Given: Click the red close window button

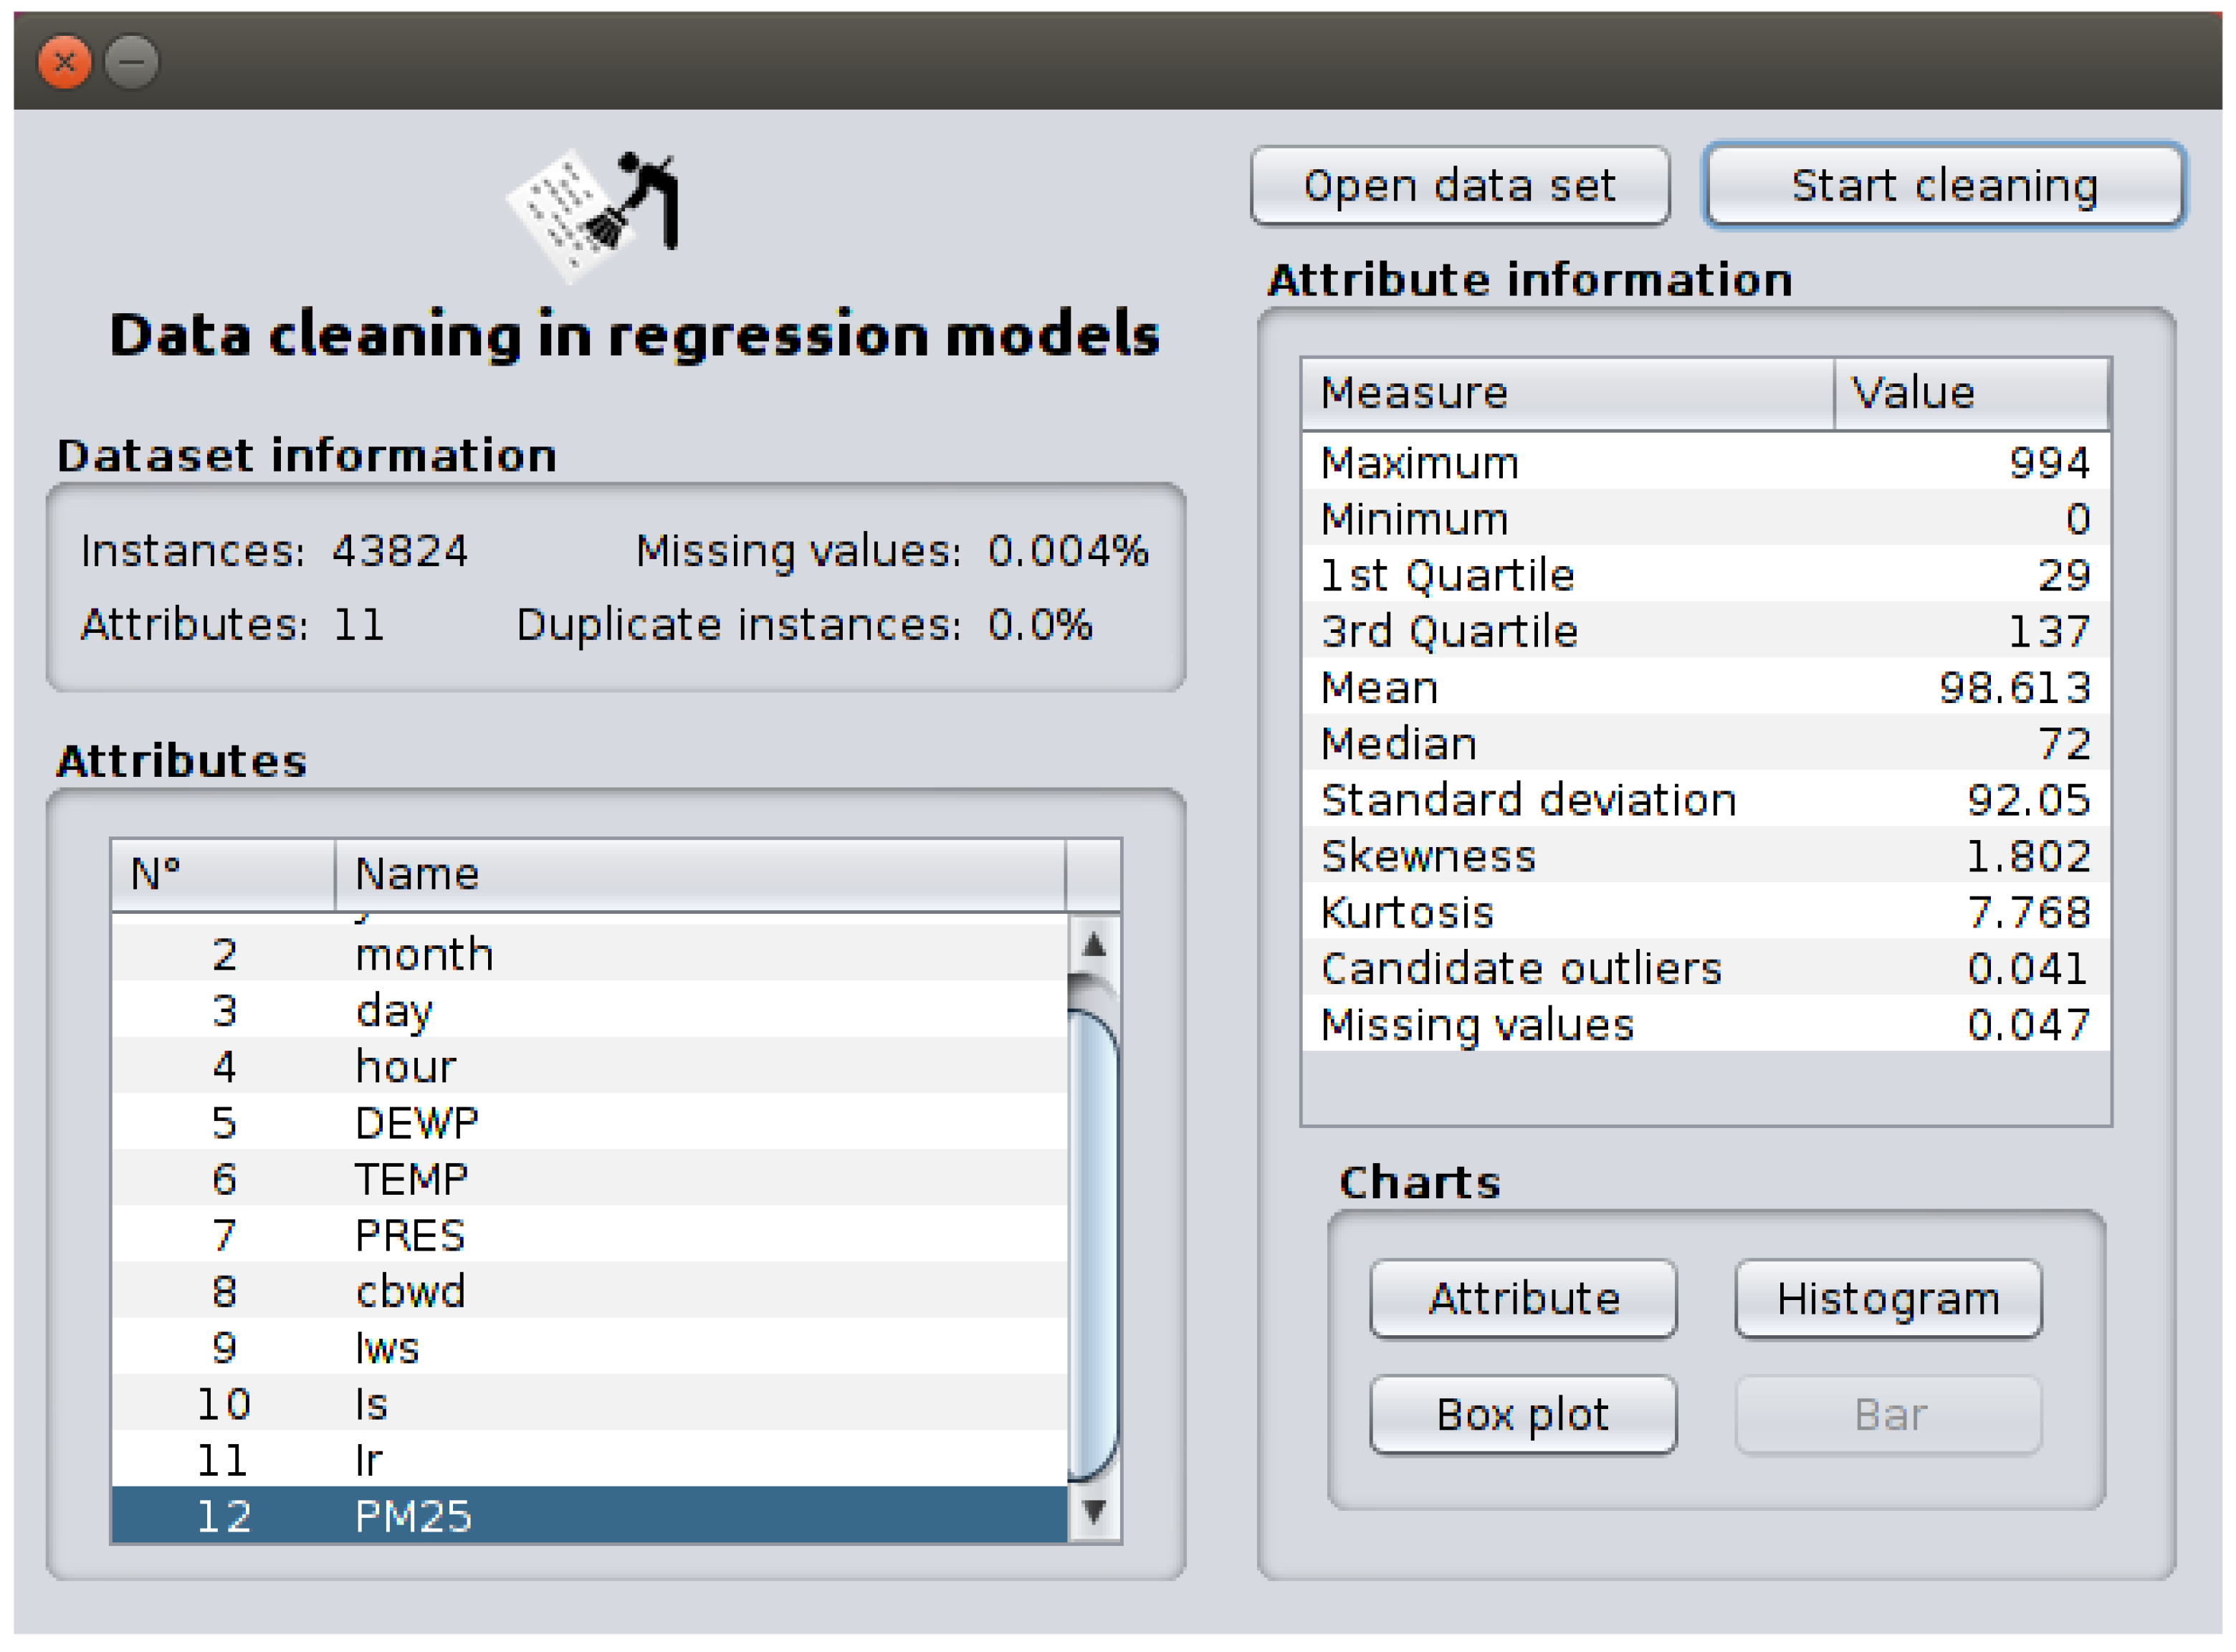Looking at the screenshot, I should (x=65, y=62).
